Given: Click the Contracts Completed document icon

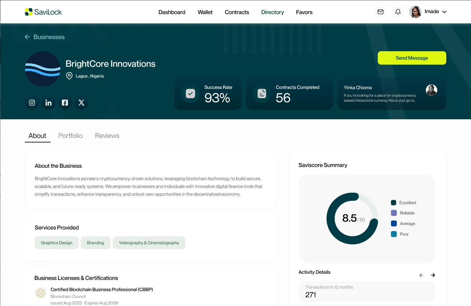Looking at the screenshot, I should tap(262, 94).
